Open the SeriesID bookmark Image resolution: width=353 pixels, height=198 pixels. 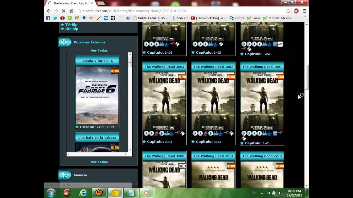pos(180,18)
